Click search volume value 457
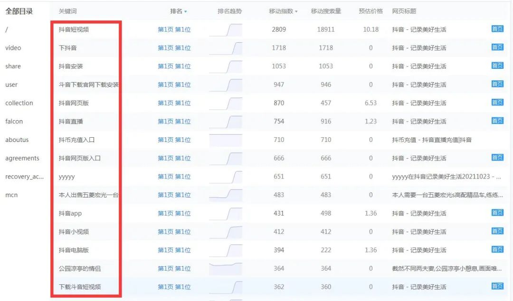This screenshot has height=301, width=513. 326,103
